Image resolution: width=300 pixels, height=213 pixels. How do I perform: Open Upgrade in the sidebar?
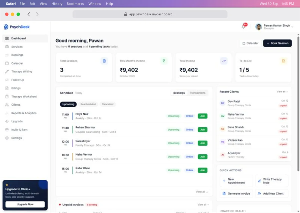25,121
